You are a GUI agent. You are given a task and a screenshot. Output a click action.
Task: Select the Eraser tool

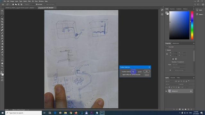click(2, 41)
